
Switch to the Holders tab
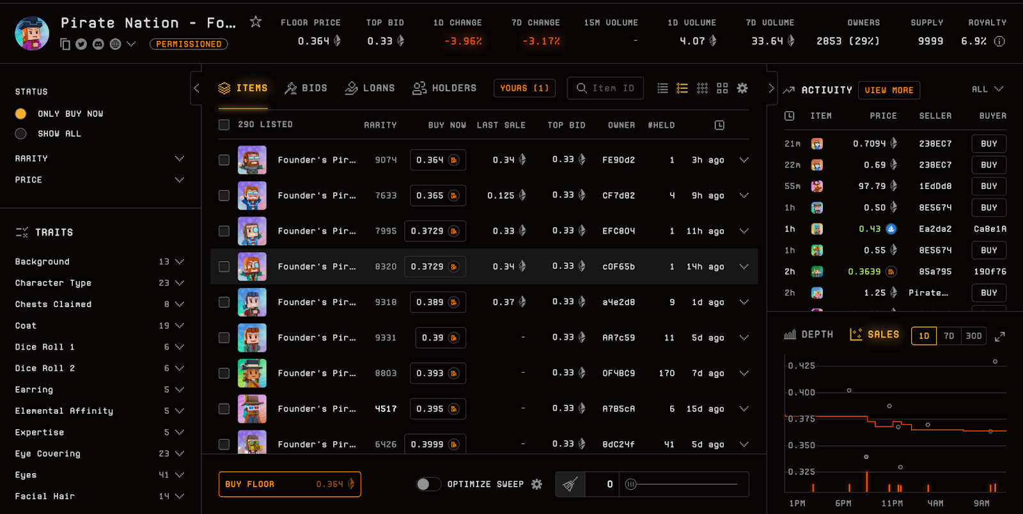tap(444, 88)
